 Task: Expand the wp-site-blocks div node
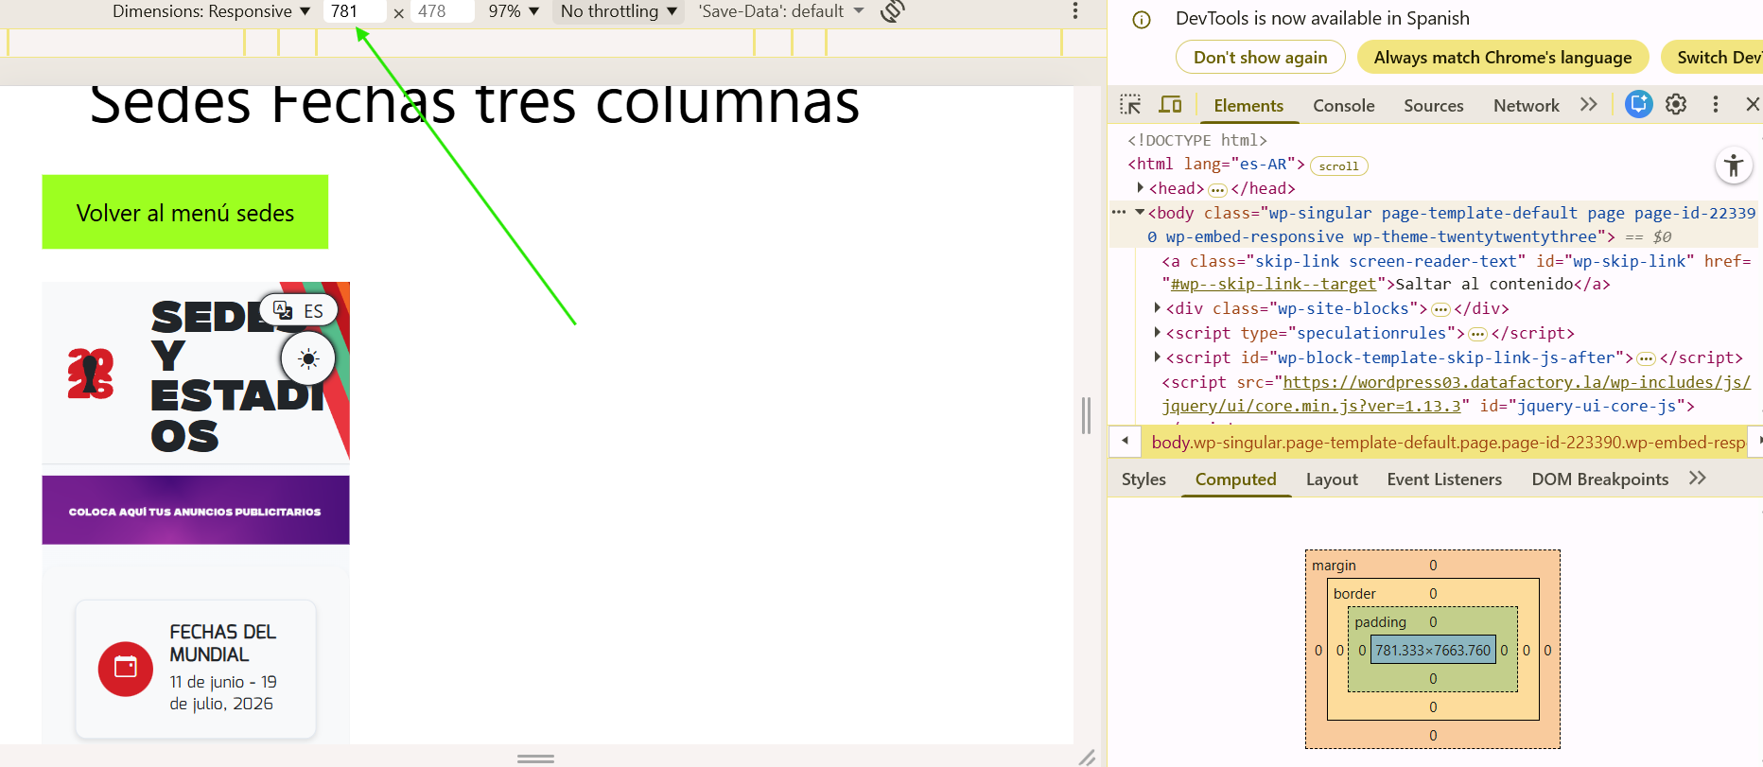[1158, 308]
